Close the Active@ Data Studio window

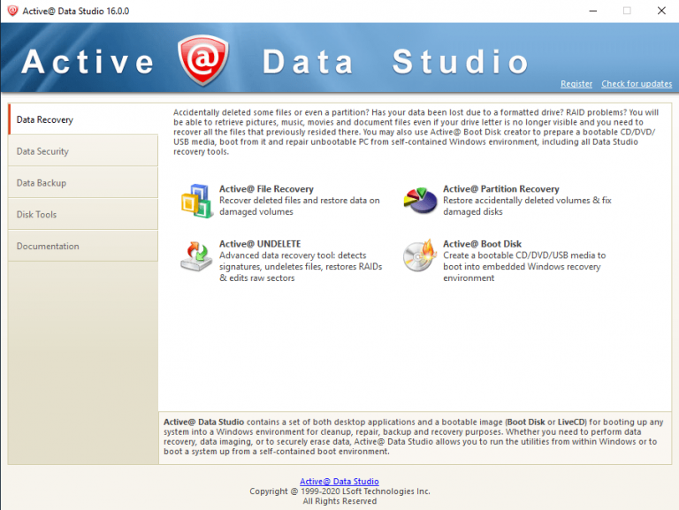click(x=661, y=11)
